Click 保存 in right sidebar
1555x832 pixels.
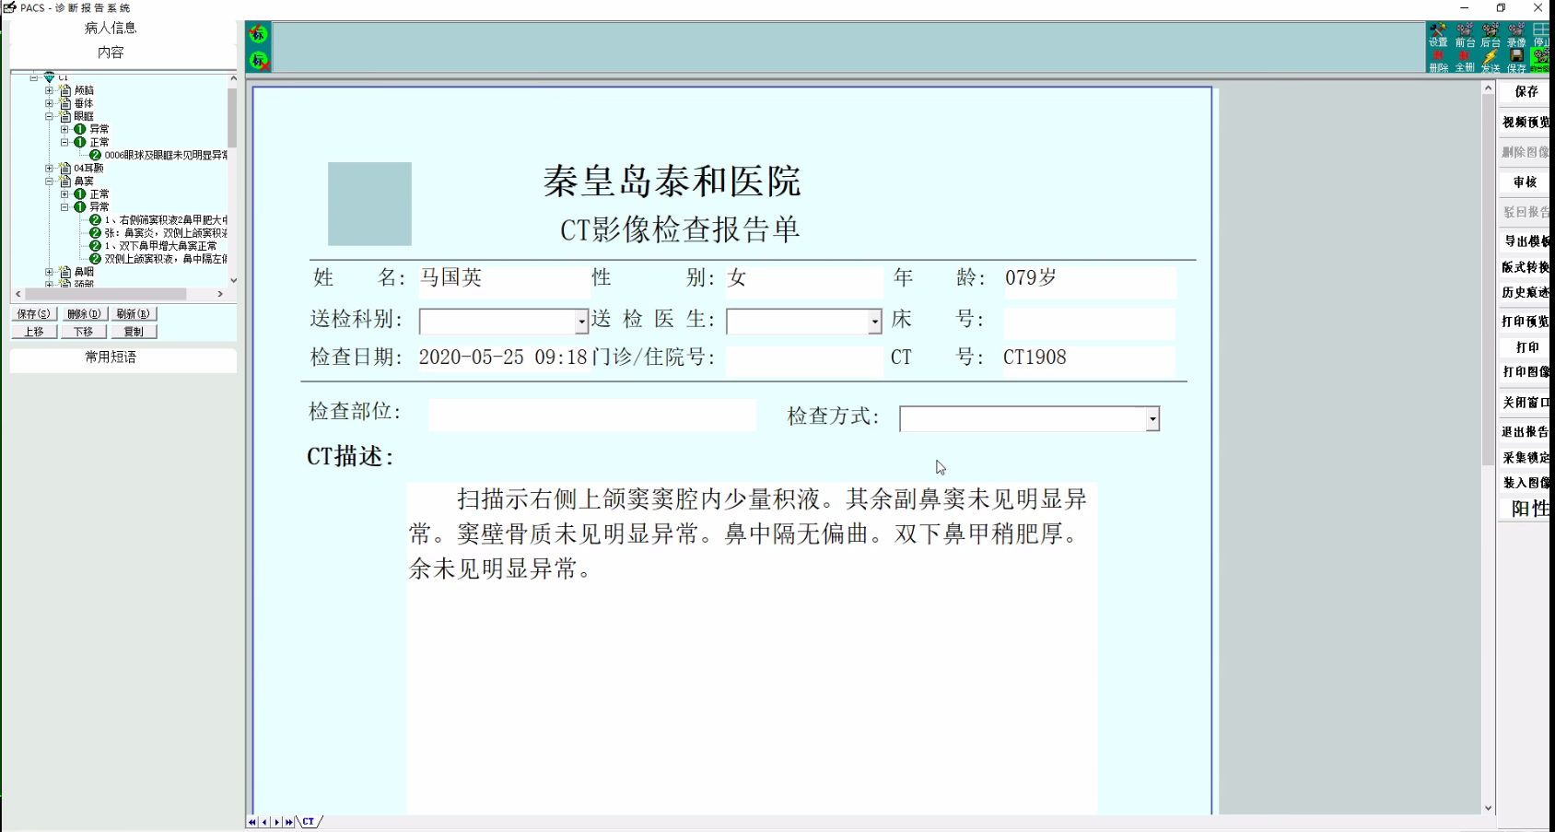point(1526,92)
